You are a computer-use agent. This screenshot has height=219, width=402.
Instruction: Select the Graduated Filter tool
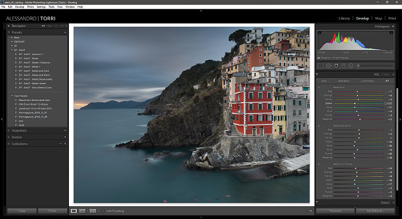point(343,66)
